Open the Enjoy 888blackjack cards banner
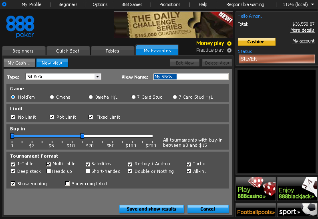This screenshot has width=318, height=219. (297, 189)
